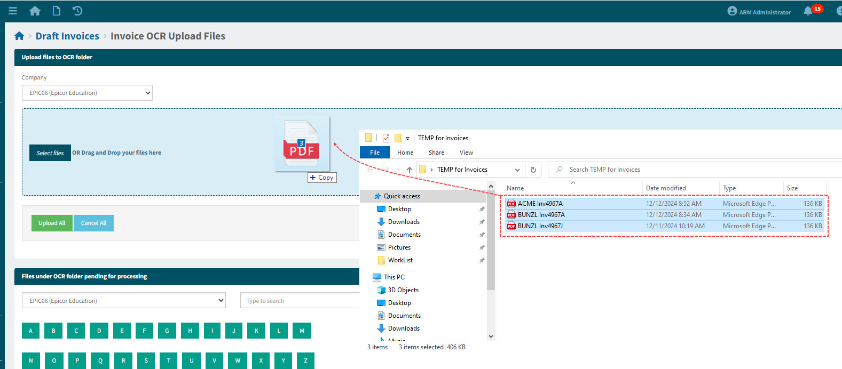842x369 pixels.
Task: Refresh the TEMP for Invoices folder
Action: [x=533, y=170]
